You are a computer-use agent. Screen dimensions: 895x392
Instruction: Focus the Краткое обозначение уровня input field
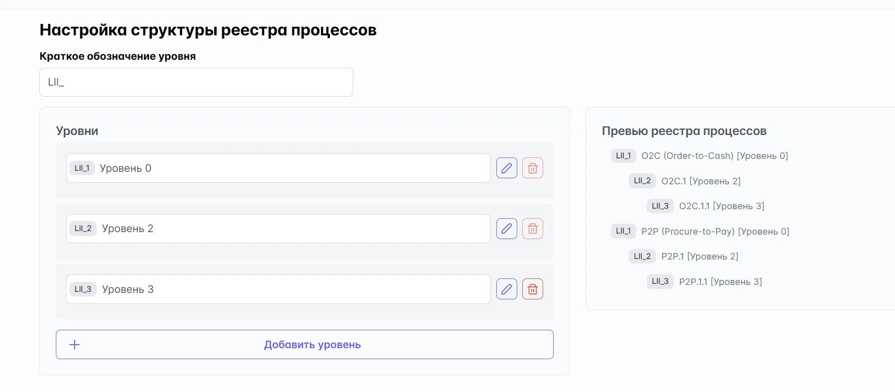tap(196, 82)
